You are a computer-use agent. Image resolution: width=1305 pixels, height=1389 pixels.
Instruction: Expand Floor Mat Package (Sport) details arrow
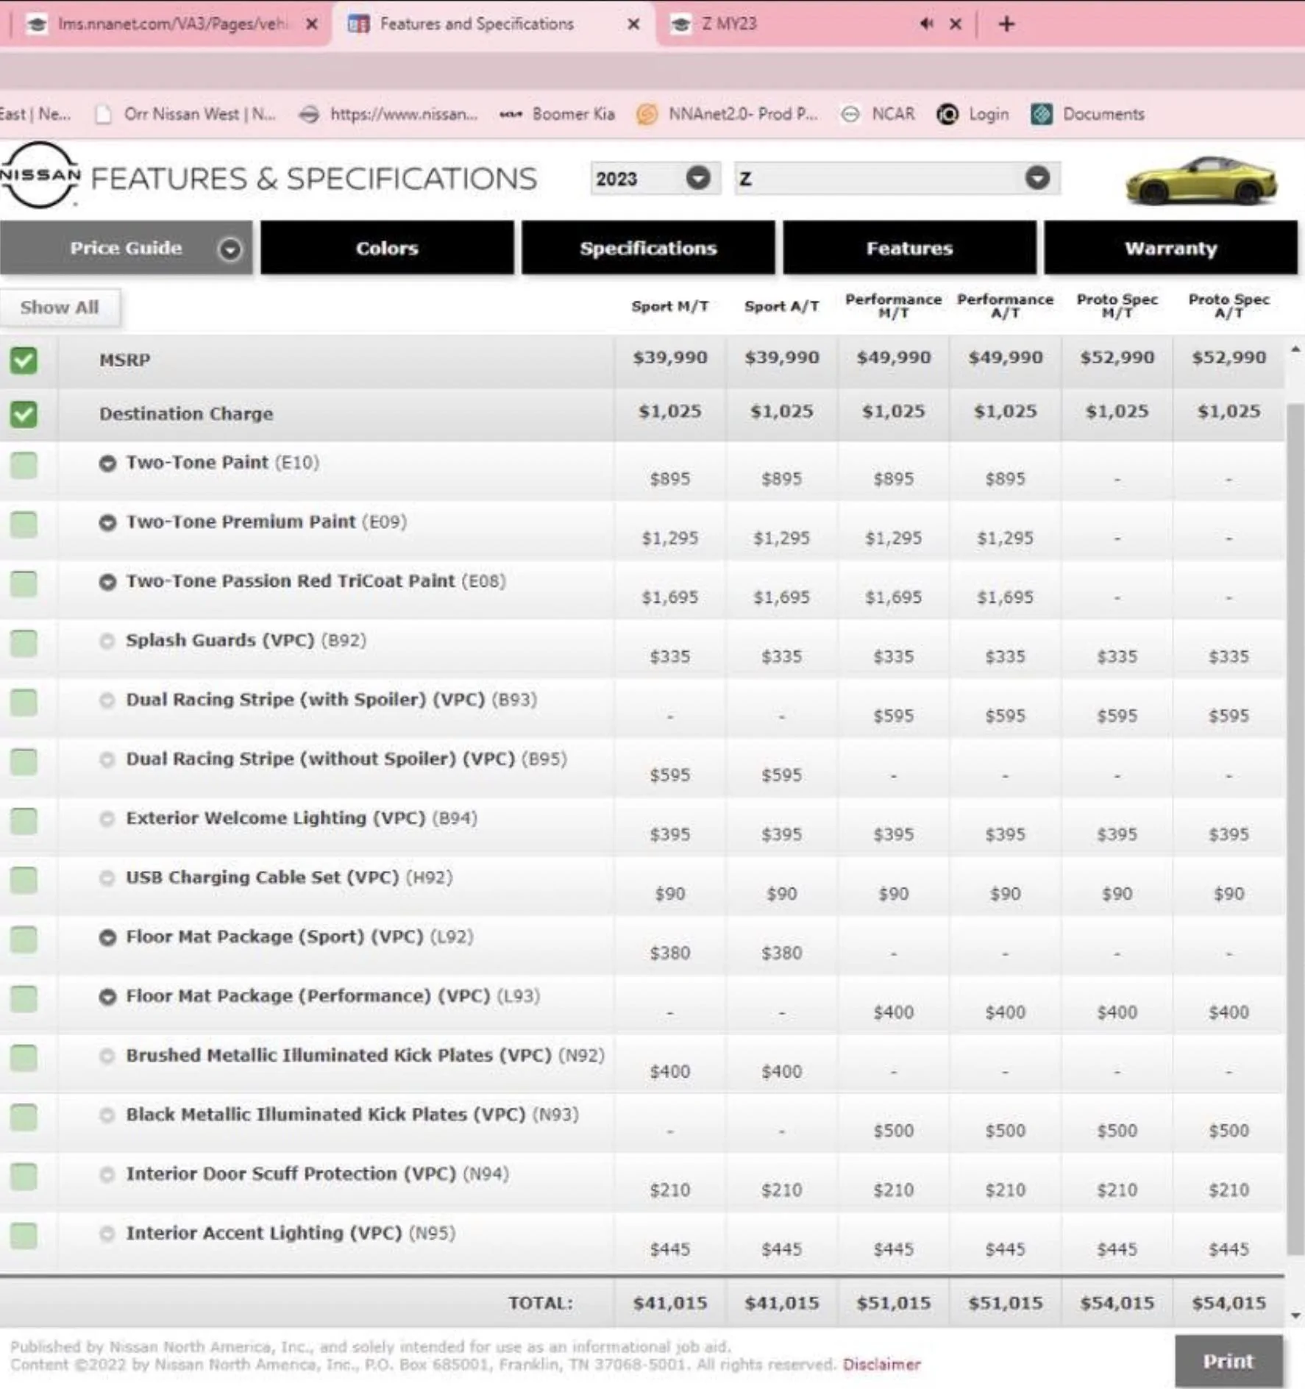coord(107,938)
